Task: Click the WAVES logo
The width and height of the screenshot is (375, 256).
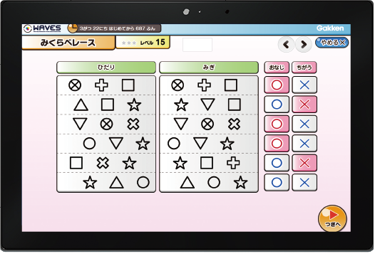Action: [x=42, y=28]
